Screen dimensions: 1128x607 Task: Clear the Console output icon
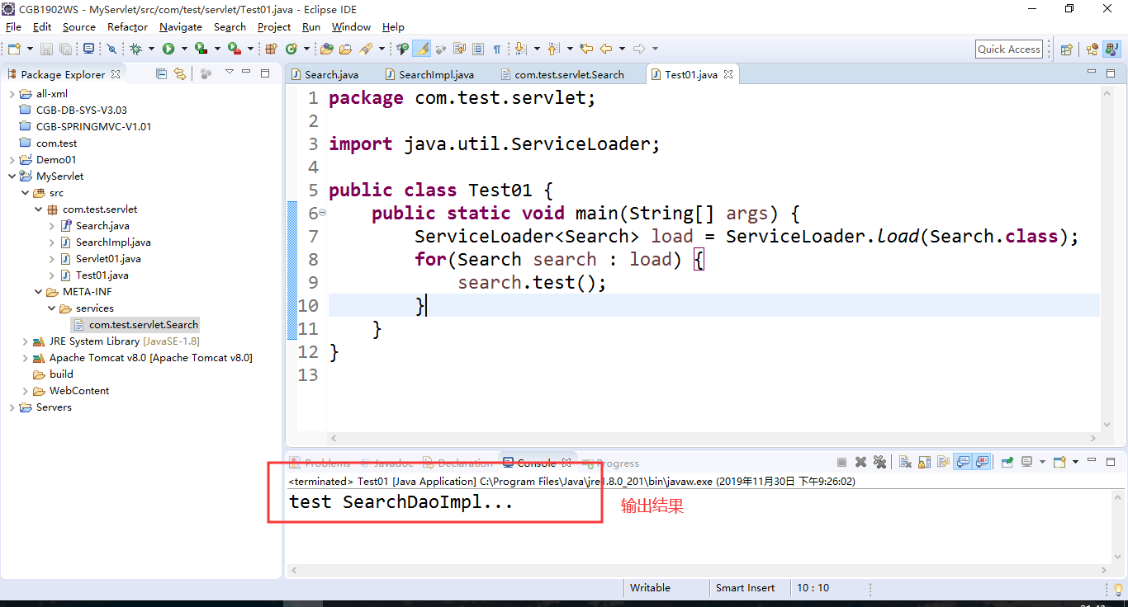point(905,462)
